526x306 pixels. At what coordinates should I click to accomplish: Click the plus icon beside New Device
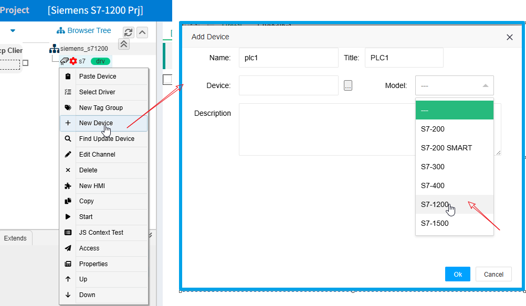68,123
